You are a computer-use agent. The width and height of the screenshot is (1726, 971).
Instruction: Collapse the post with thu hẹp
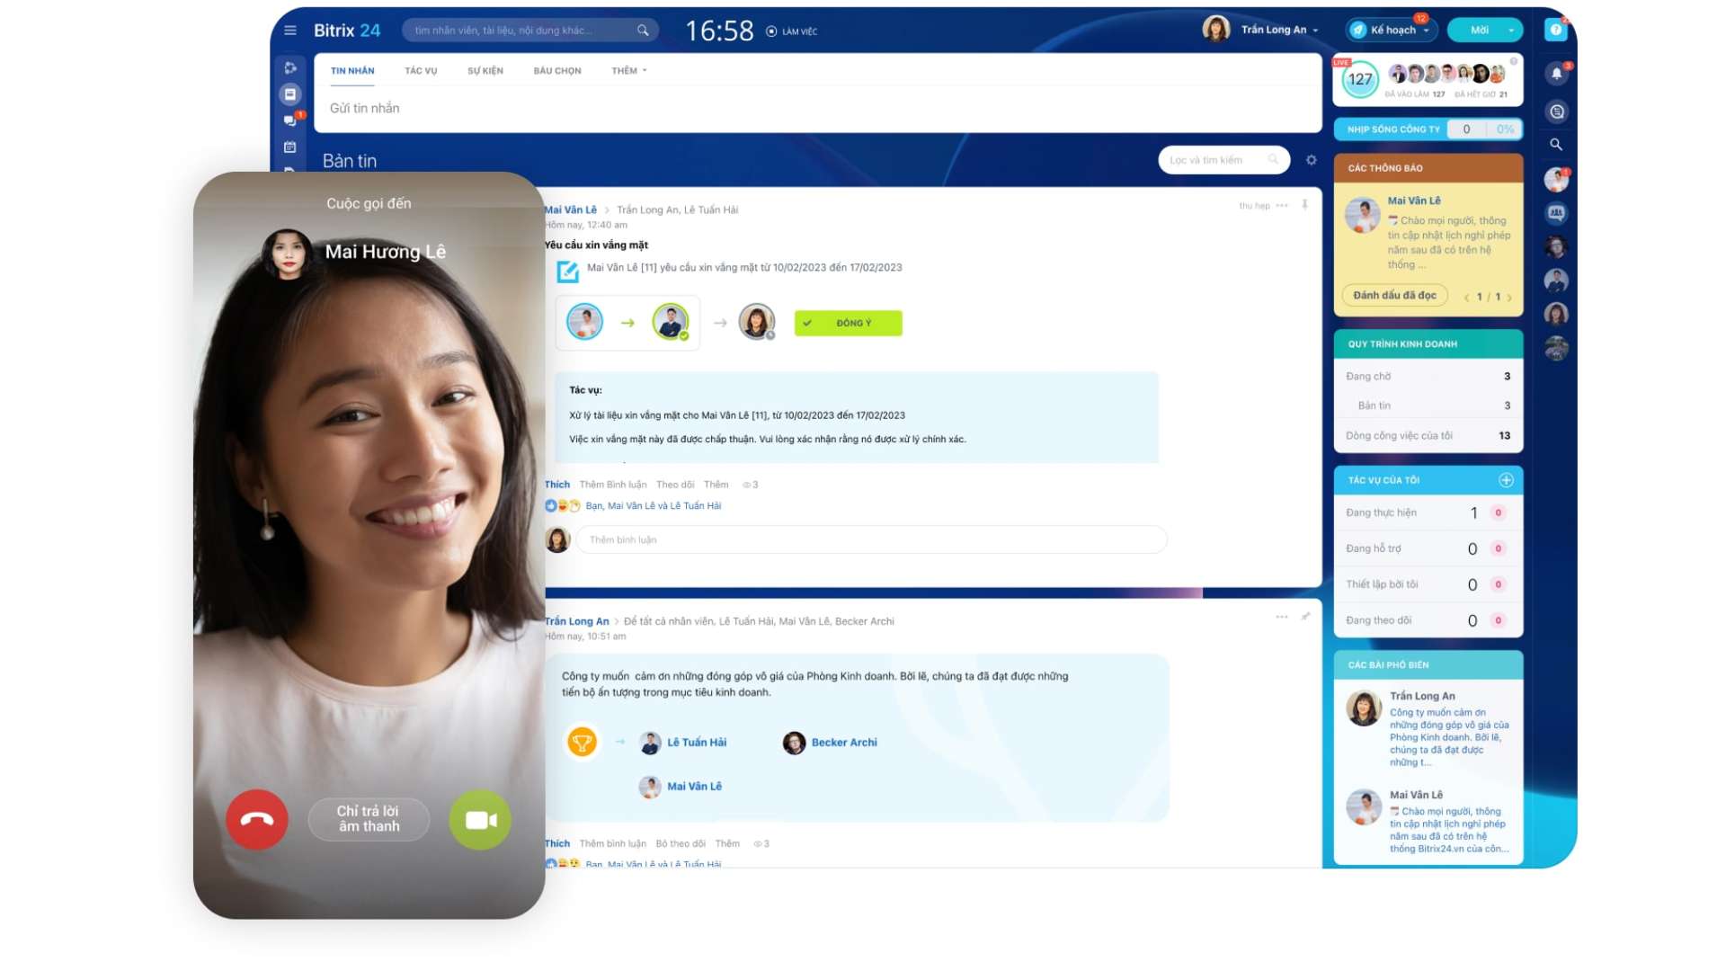tap(1254, 206)
